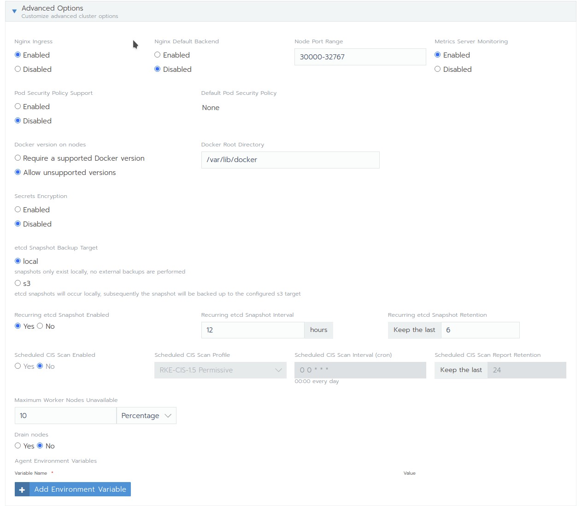Click the Maximum Worker Nodes Unavailable field
Image resolution: width=582 pixels, height=506 pixels.
(65, 415)
